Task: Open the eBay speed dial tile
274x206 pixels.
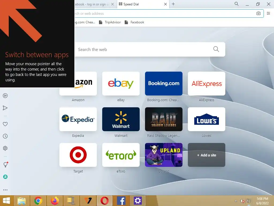Action: [121, 84]
